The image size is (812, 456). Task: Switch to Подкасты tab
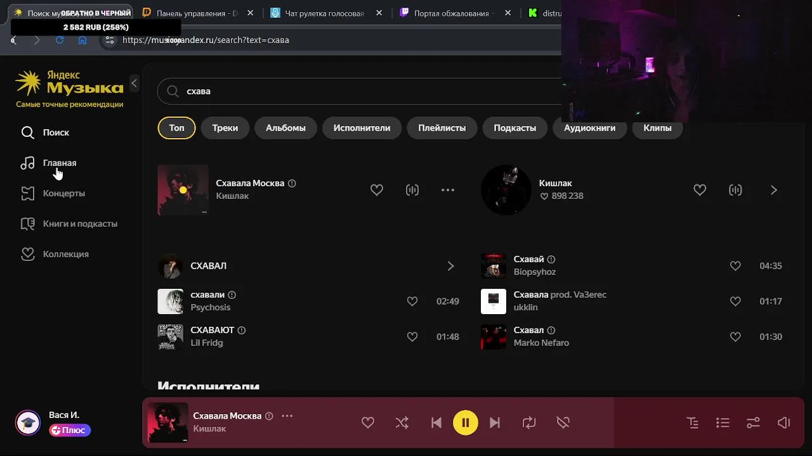514,128
